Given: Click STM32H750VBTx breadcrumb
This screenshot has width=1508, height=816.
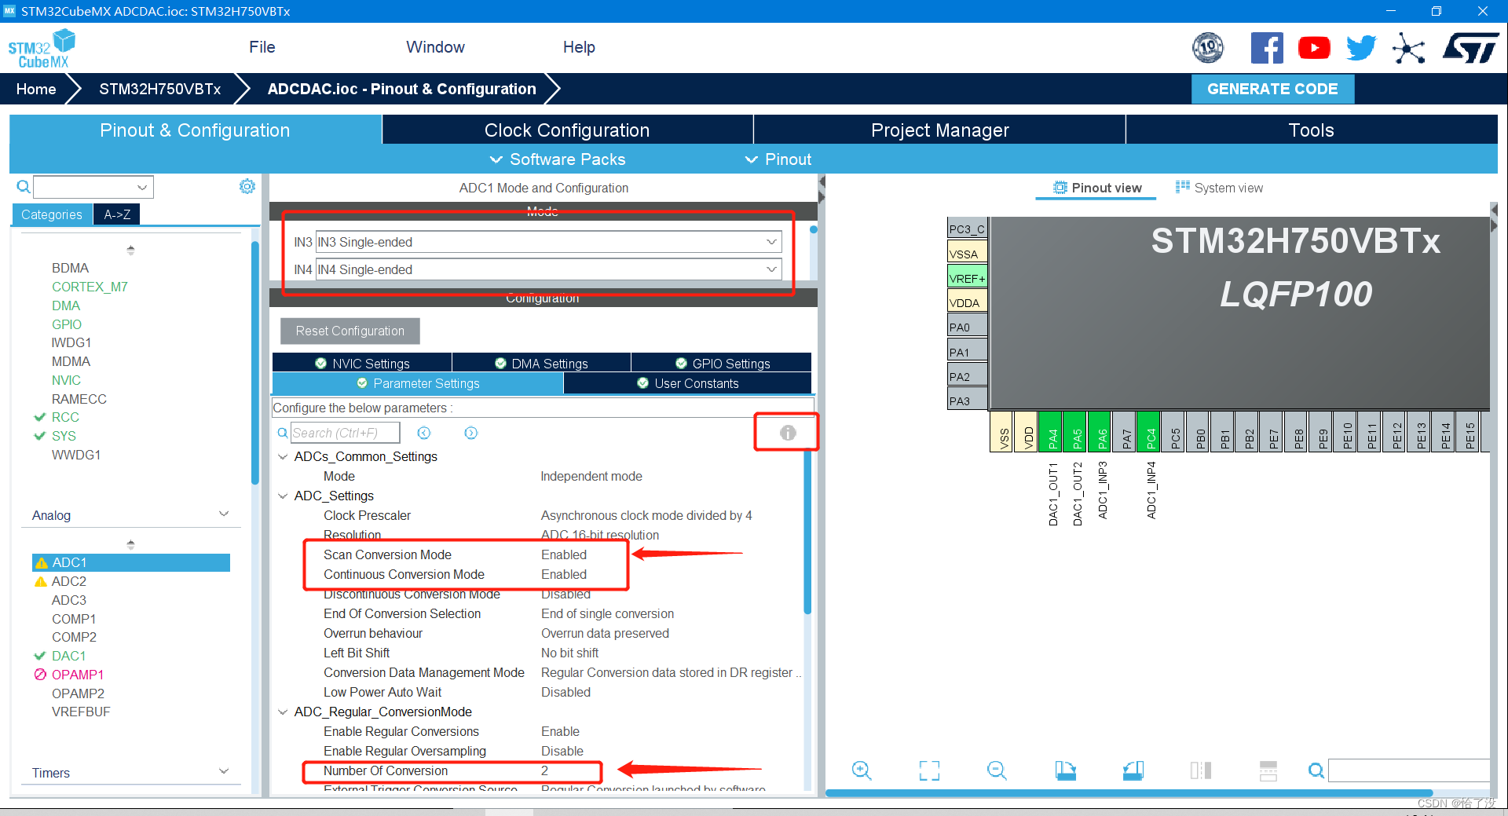Looking at the screenshot, I should coord(159,89).
